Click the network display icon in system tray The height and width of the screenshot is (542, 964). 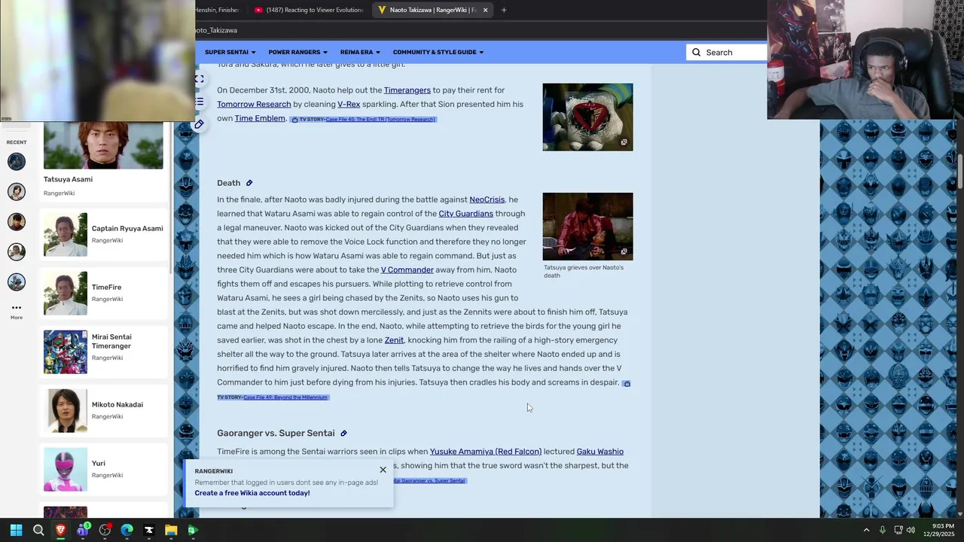point(898,530)
